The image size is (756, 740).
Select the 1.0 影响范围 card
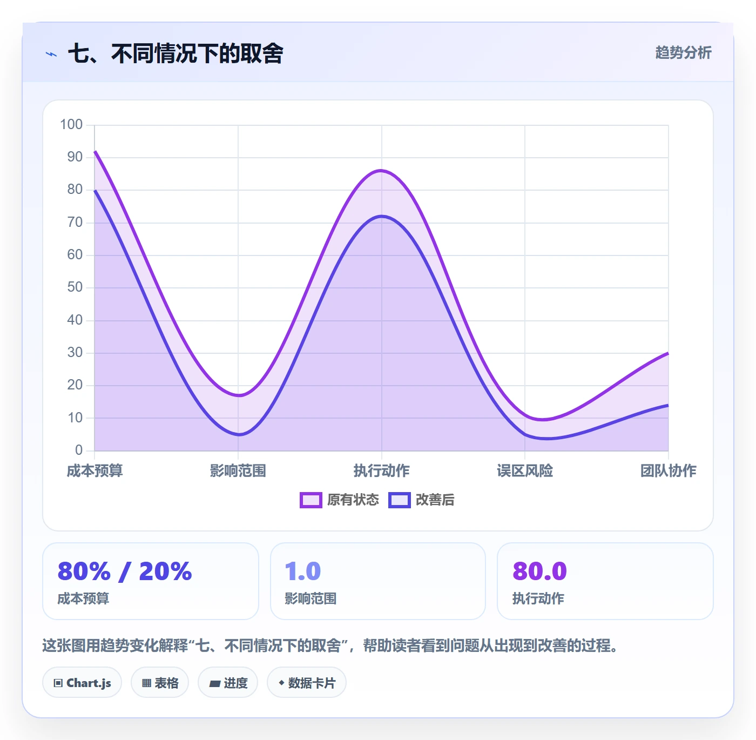click(378, 581)
